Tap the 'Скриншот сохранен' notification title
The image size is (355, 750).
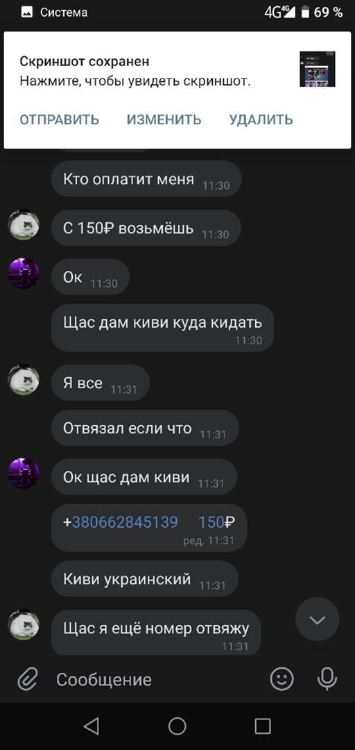pos(85,61)
